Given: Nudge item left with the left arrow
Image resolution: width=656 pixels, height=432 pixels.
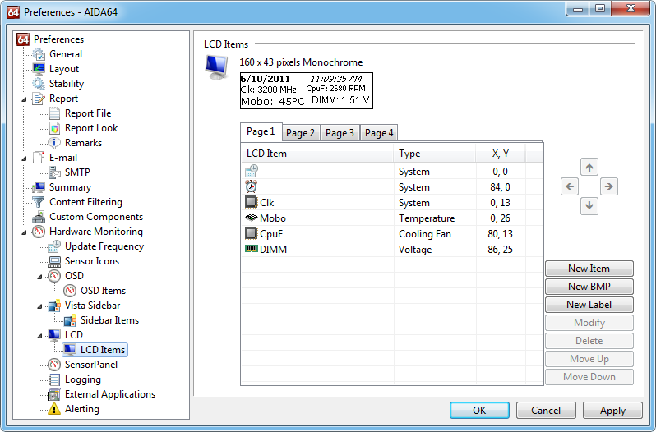Looking at the screenshot, I should click(x=570, y=186).
